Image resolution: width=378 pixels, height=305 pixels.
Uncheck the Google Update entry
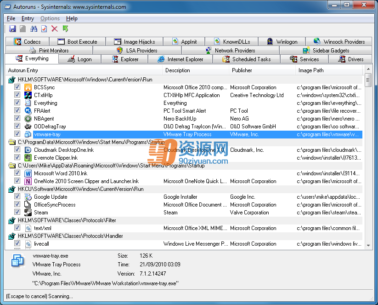17,196
